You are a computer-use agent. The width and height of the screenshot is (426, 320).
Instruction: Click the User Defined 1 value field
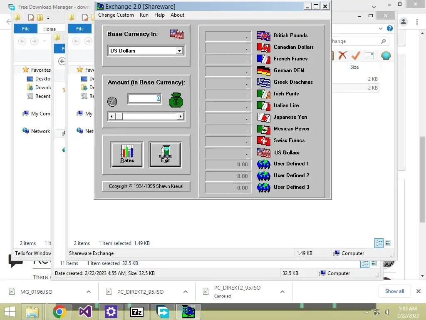tap(228, 165)
